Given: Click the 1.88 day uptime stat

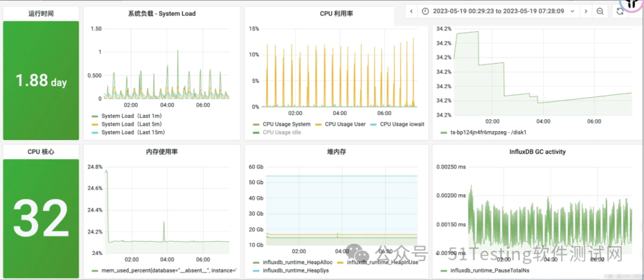Looking at the screenshot, I should (41, 80).
